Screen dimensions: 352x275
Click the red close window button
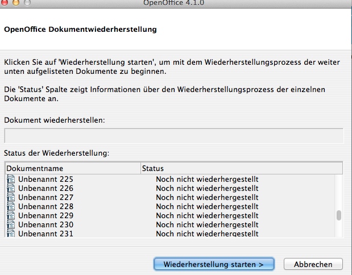[x=5, y=2]
